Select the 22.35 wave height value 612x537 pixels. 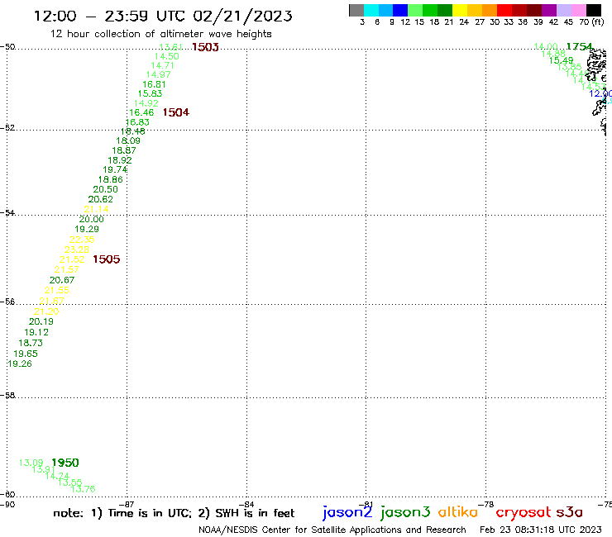tap(82, 240)
